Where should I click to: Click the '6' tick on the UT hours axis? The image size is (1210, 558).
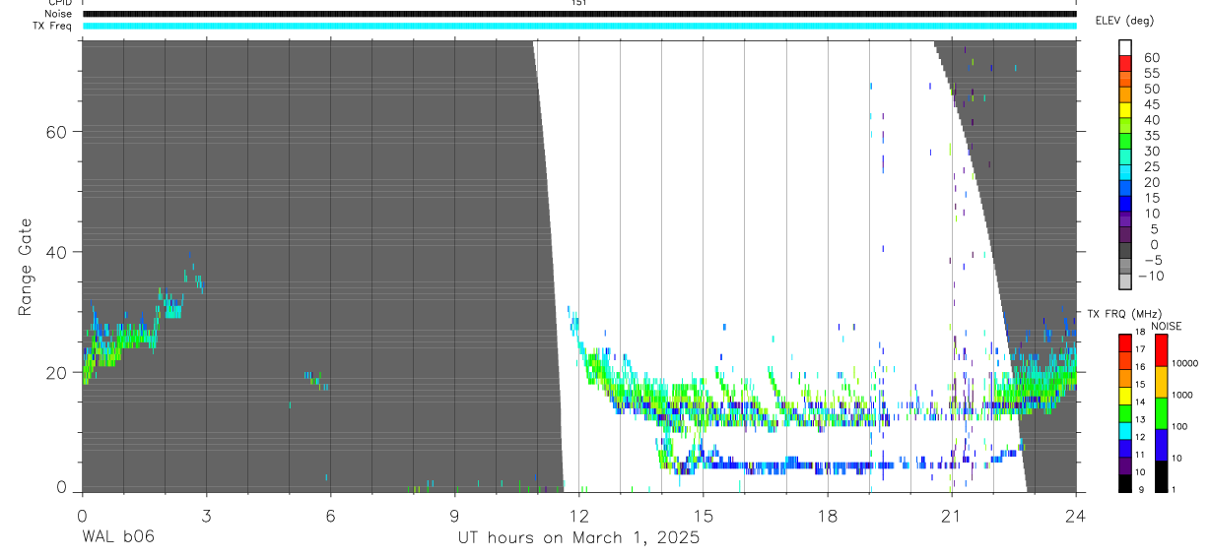[330, 515]
